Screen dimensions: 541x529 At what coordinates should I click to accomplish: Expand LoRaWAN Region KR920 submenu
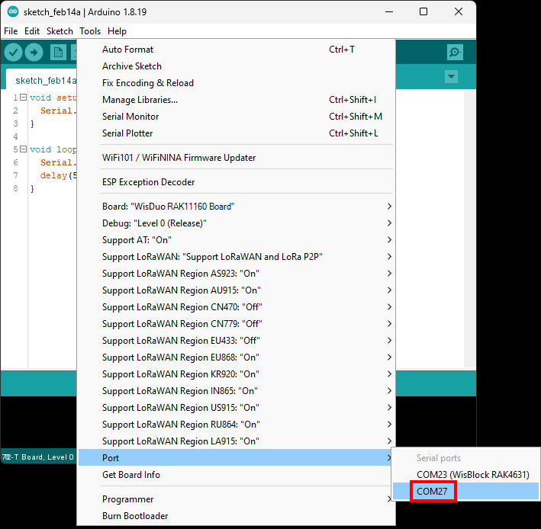click(x=237, y=374)
